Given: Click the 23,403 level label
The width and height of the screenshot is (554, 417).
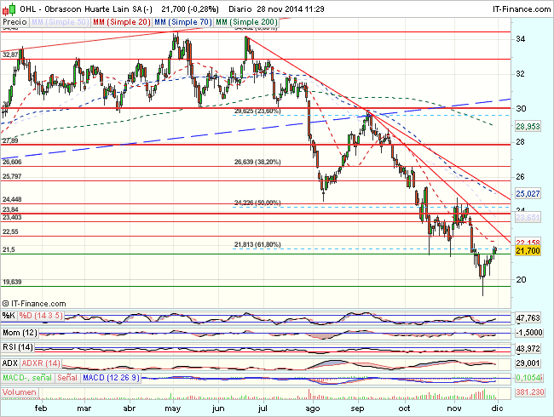Looking at the screenshot, I should pos(12,217).
